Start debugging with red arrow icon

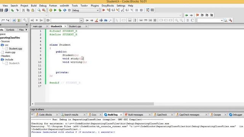click(104, 10)
